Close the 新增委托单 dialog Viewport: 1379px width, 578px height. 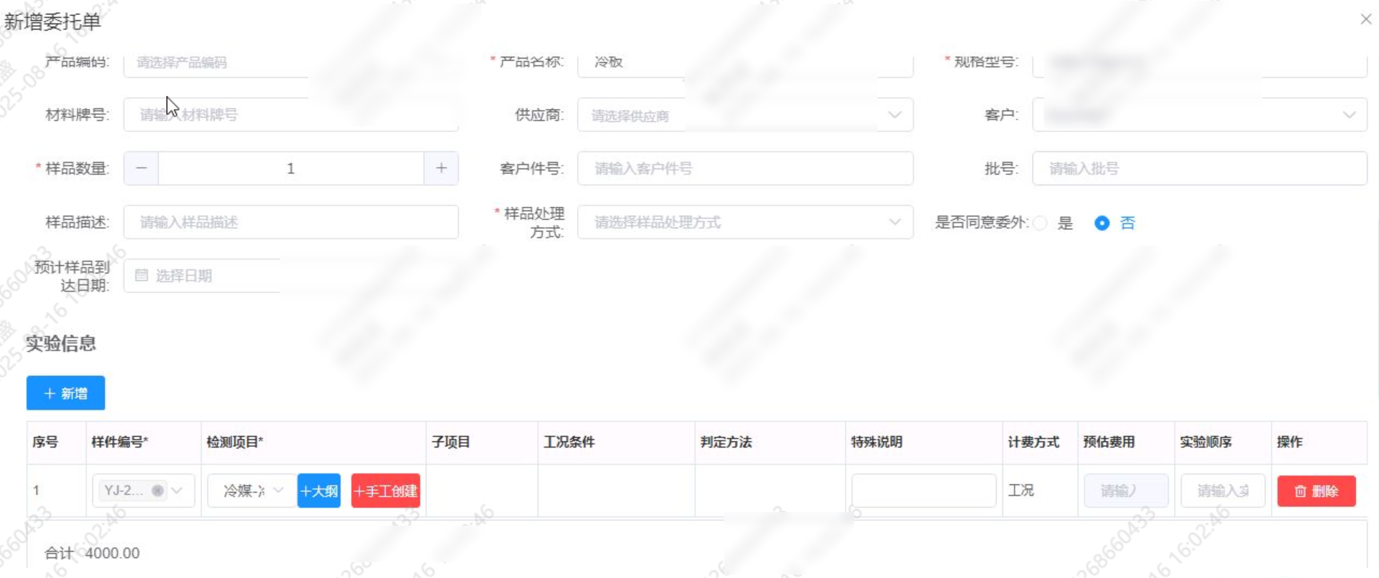point(1365,19)
